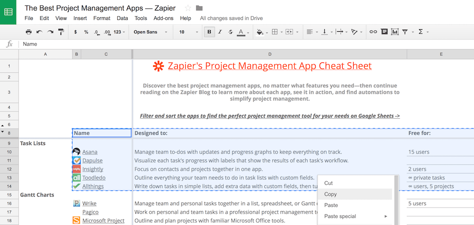Click the insert chart icon
This screenshot has width=474, height=225.
[x=394, y=32]
